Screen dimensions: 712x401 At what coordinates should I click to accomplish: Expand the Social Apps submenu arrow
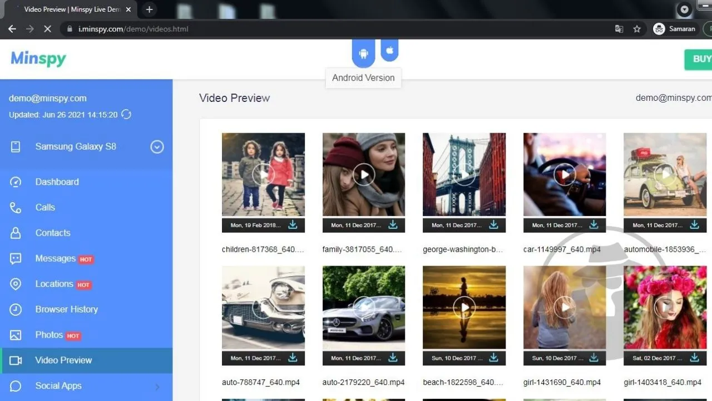(157, 387)
